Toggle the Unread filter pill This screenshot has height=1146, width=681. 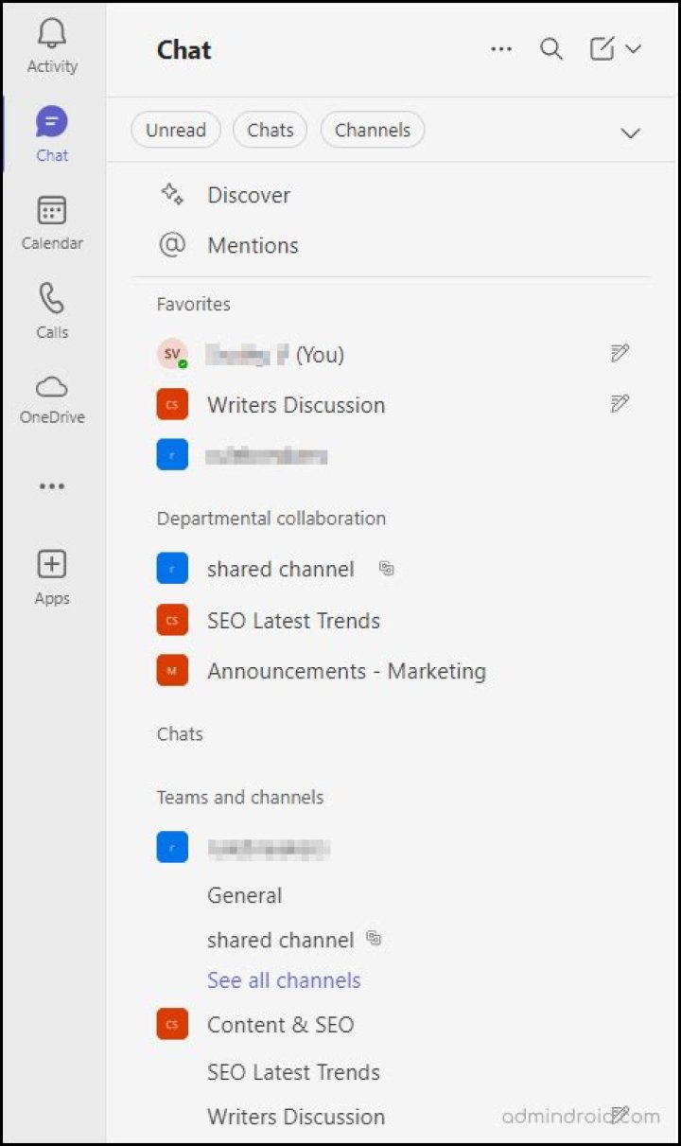[x=176, y=131]
